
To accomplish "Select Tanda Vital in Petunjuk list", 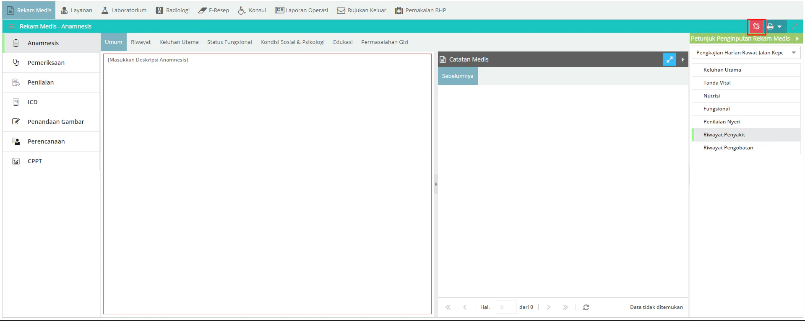I will pyautogui.click(x=746, y=83).
